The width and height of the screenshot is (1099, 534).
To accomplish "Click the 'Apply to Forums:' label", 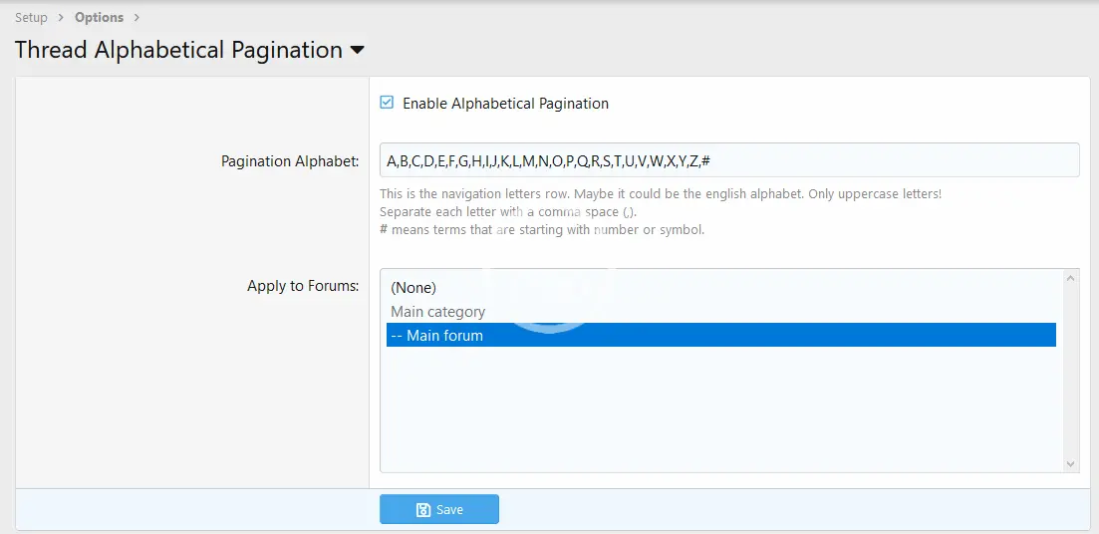I will (302, 286).
